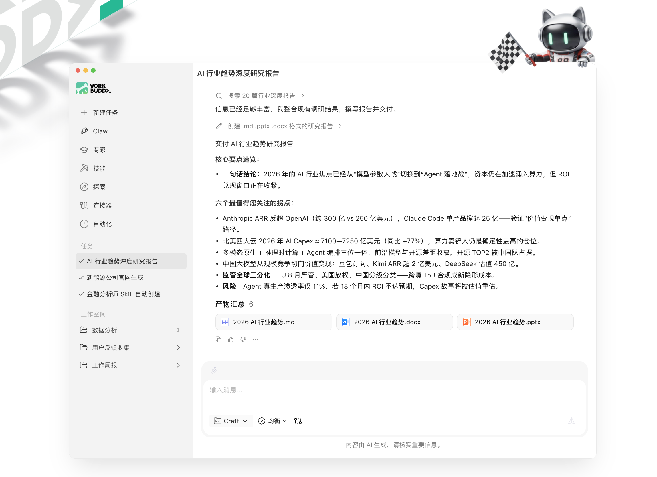Click the thumbs up icon
The image size is (657, 477).
tap(231, 339)
